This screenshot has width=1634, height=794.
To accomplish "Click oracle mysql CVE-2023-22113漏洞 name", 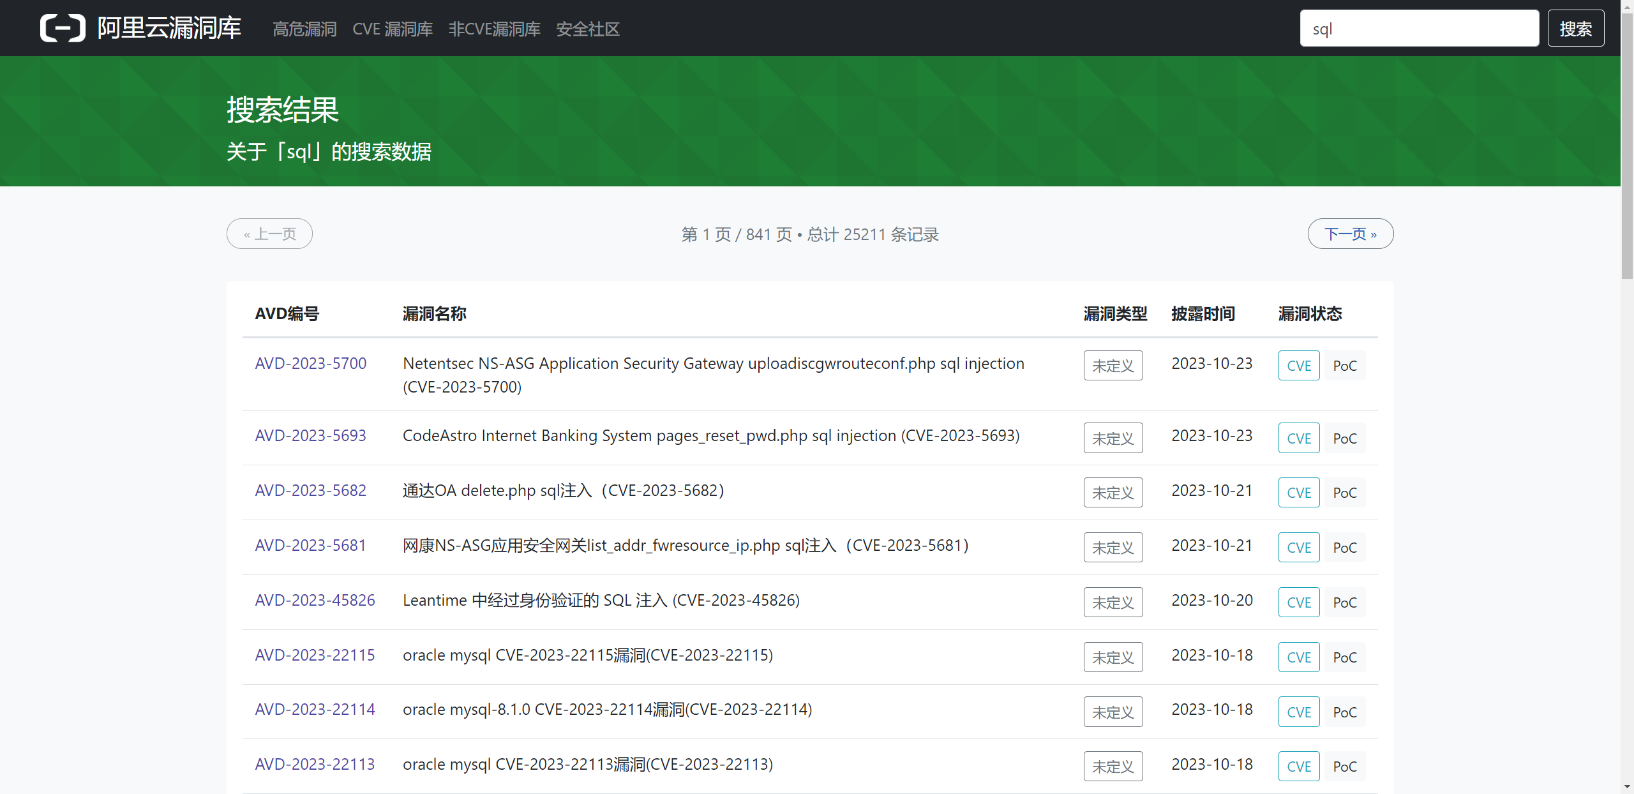I will click(588, 764).
